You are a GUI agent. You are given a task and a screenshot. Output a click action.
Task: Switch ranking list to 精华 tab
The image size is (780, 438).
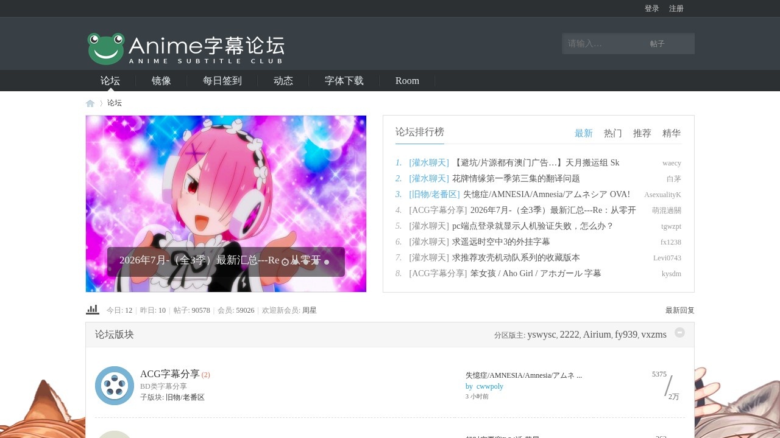point(672,133)
